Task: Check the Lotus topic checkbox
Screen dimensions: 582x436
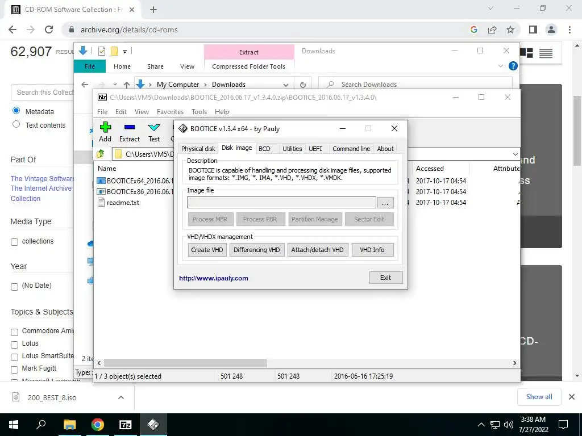Action: [x=14, y=345]
